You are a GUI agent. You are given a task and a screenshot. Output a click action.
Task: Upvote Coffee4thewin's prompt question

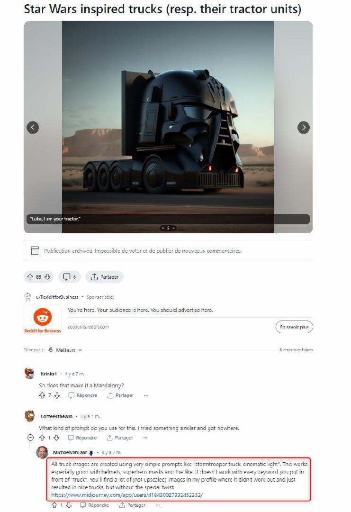[x=42, y=438]
